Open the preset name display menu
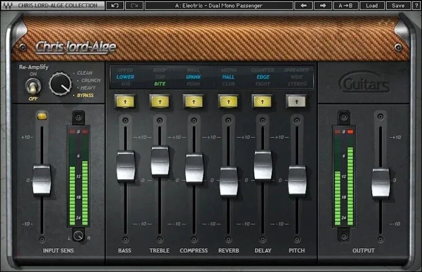 [x=219, y=6]
